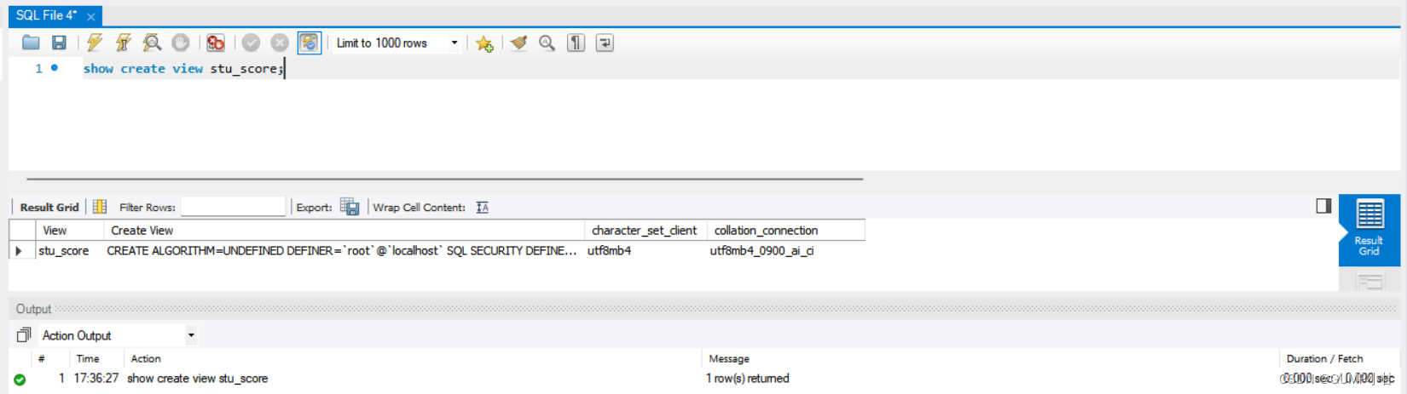Toggle invisible characters pilcrow icon
Image resolution: width=1407 pixels, height=394 pixels.
tap(576, 43)
